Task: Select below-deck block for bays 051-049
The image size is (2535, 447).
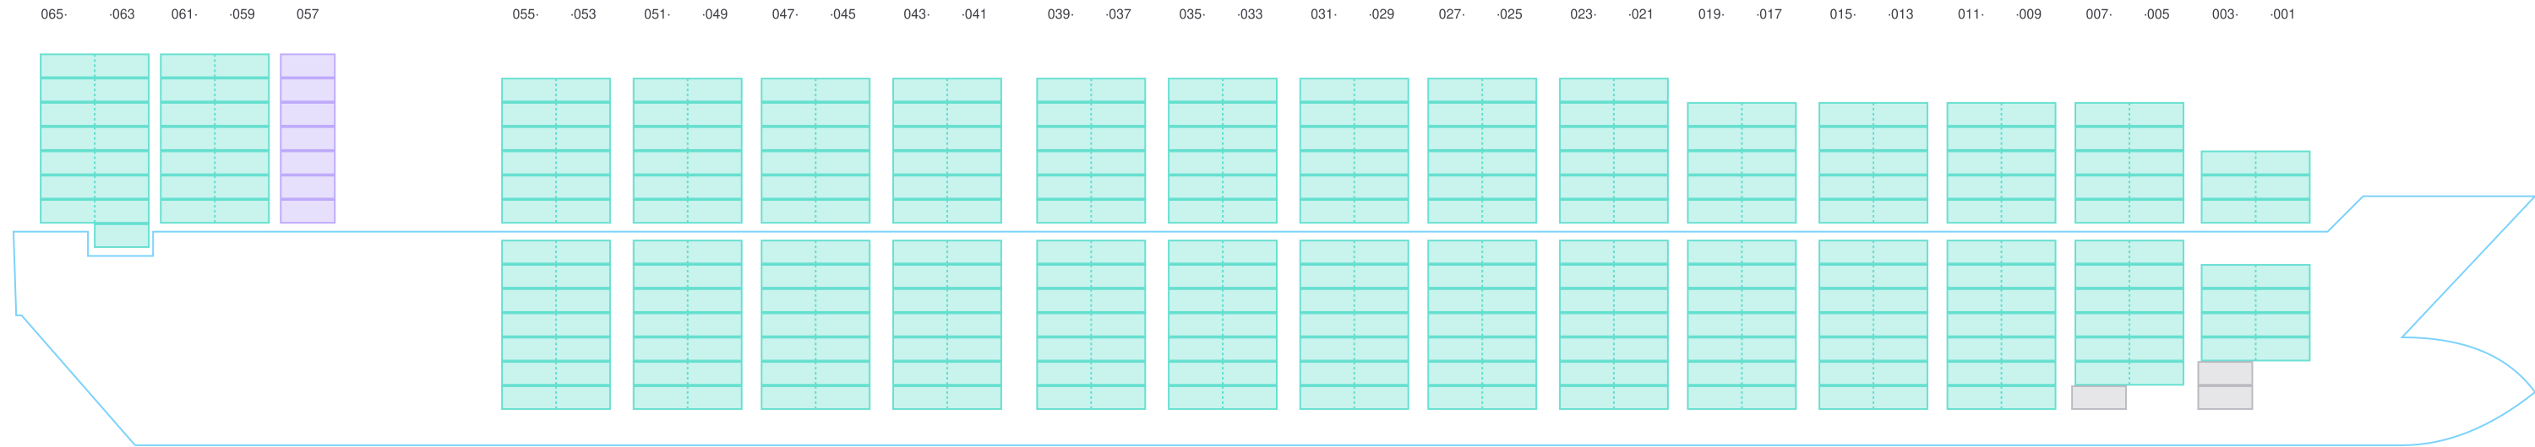Action: point(687,324)
